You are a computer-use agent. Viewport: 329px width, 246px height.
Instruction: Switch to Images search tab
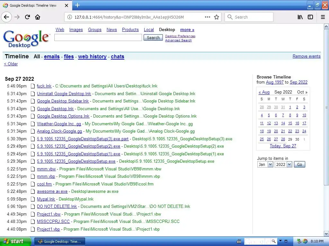tap(76, 30)
